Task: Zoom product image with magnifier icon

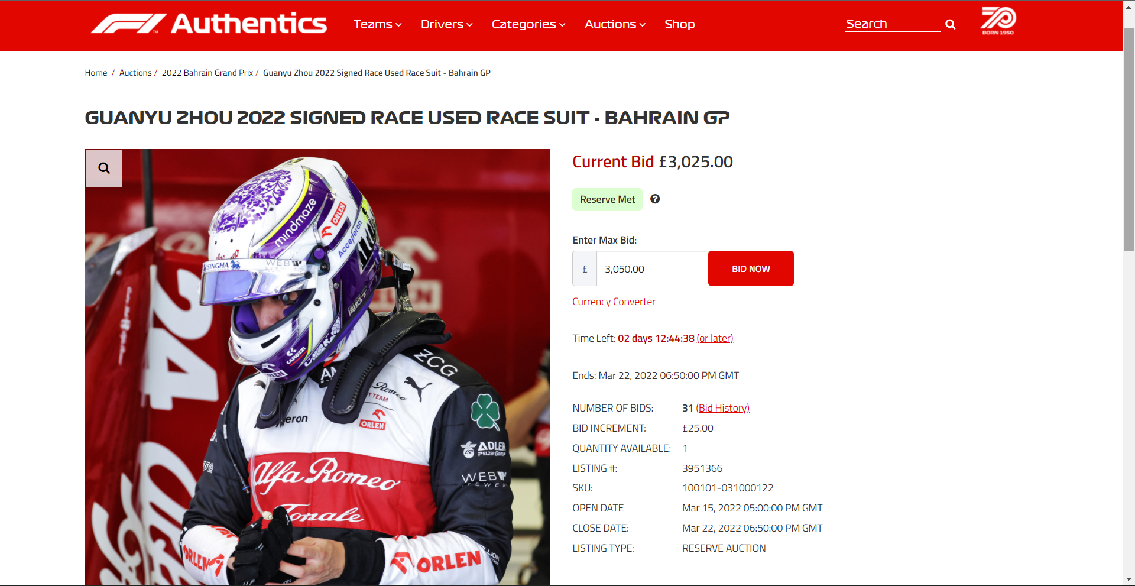Action: pos(104,168)
